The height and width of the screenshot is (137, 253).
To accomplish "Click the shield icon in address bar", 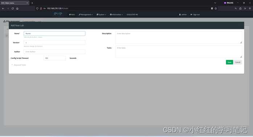I will (x=37, y=8).
